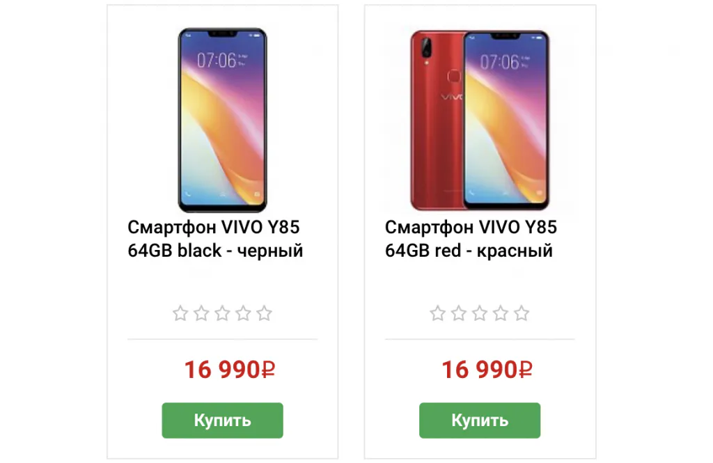Screen dimensions: 713x463
Task: Open Смартфон VIVO Y85 64GB red title link
Action: point(471,239)
